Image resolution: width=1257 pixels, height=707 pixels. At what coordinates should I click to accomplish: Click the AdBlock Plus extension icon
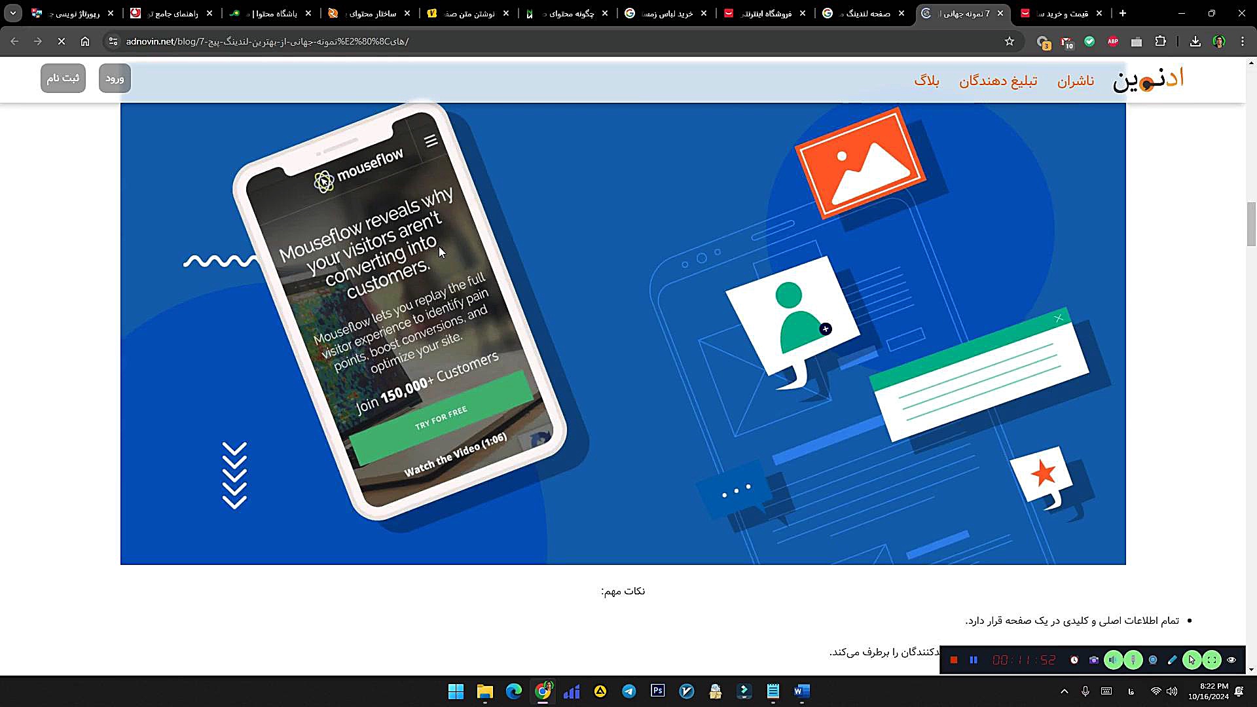(1113, 41)
